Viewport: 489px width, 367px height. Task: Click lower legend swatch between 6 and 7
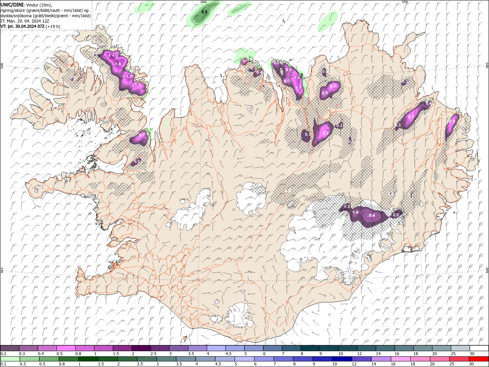(x=264, y=359)
